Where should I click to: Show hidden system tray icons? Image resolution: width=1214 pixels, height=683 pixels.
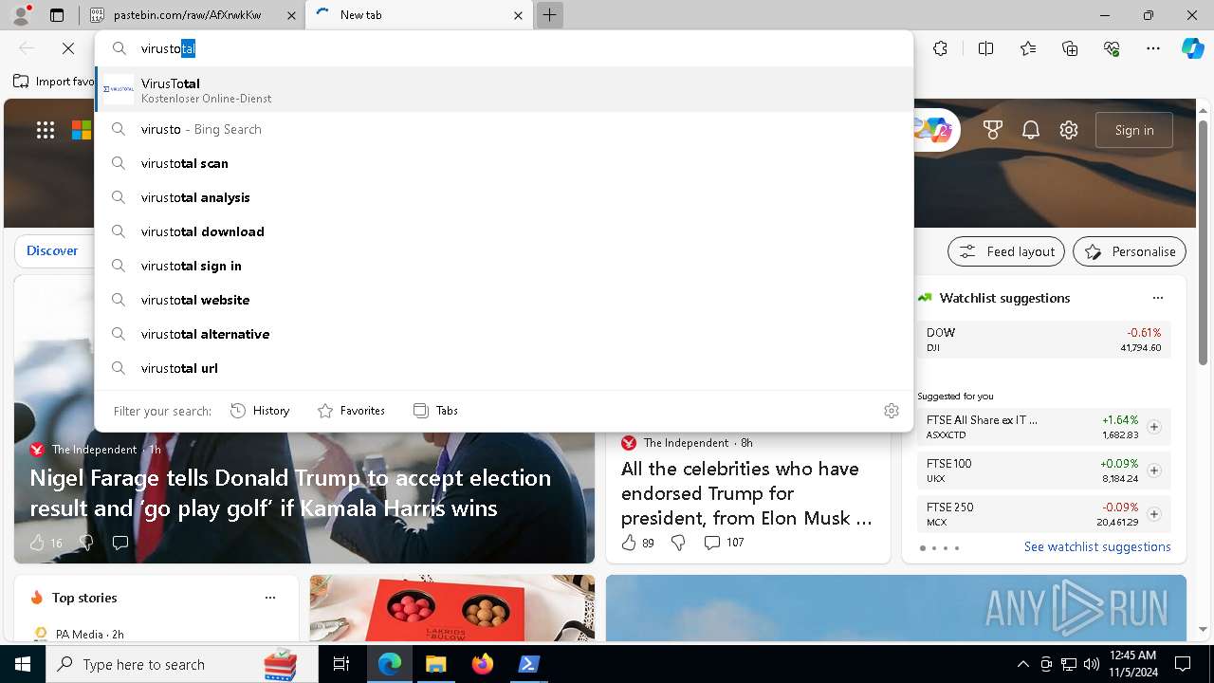point(1022,664)
